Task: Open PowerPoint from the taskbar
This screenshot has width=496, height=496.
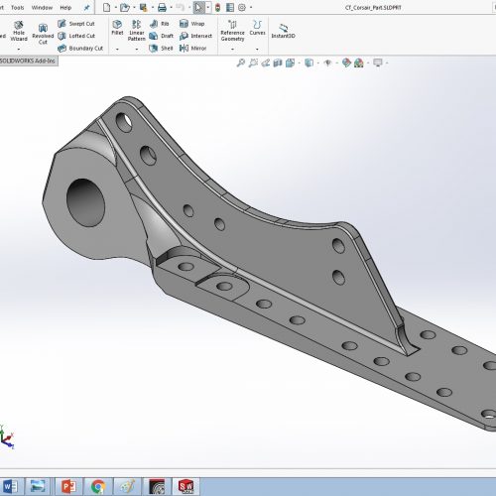Action: [x=68, y=487]
